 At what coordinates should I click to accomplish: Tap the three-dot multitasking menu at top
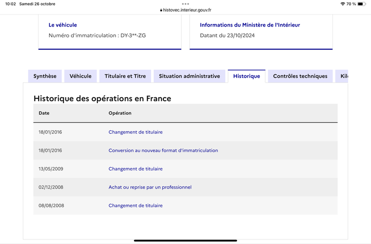coord(185,4)
